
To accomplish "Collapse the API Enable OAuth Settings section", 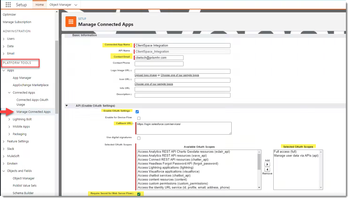I will [x=67, y=106].
